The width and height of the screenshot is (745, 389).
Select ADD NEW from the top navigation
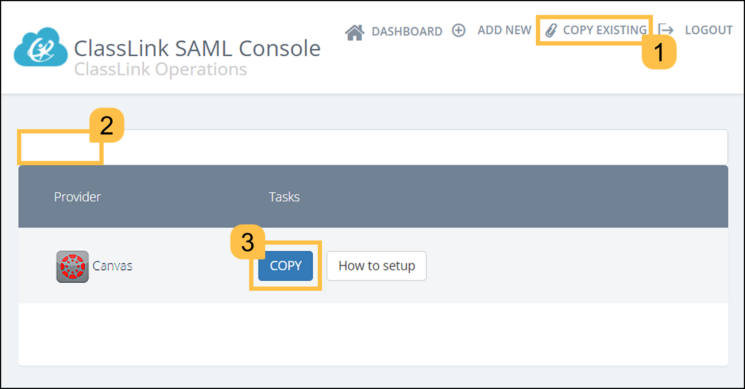pyautogui.click(x=504, y=30)
